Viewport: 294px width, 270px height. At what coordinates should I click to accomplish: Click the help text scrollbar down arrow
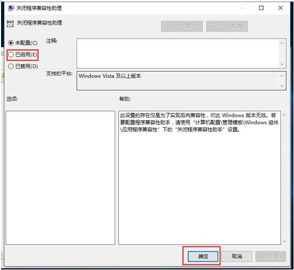(284, 241)
